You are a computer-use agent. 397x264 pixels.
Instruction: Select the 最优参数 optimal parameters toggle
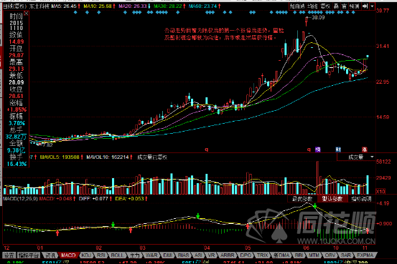pyautogui.click(x=302, y=199)
